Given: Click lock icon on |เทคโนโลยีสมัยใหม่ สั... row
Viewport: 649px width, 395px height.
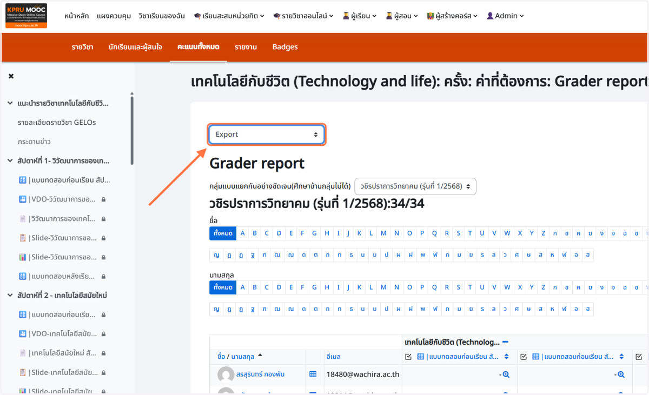Looking at the screenshot, I should [x=104, y=353].
